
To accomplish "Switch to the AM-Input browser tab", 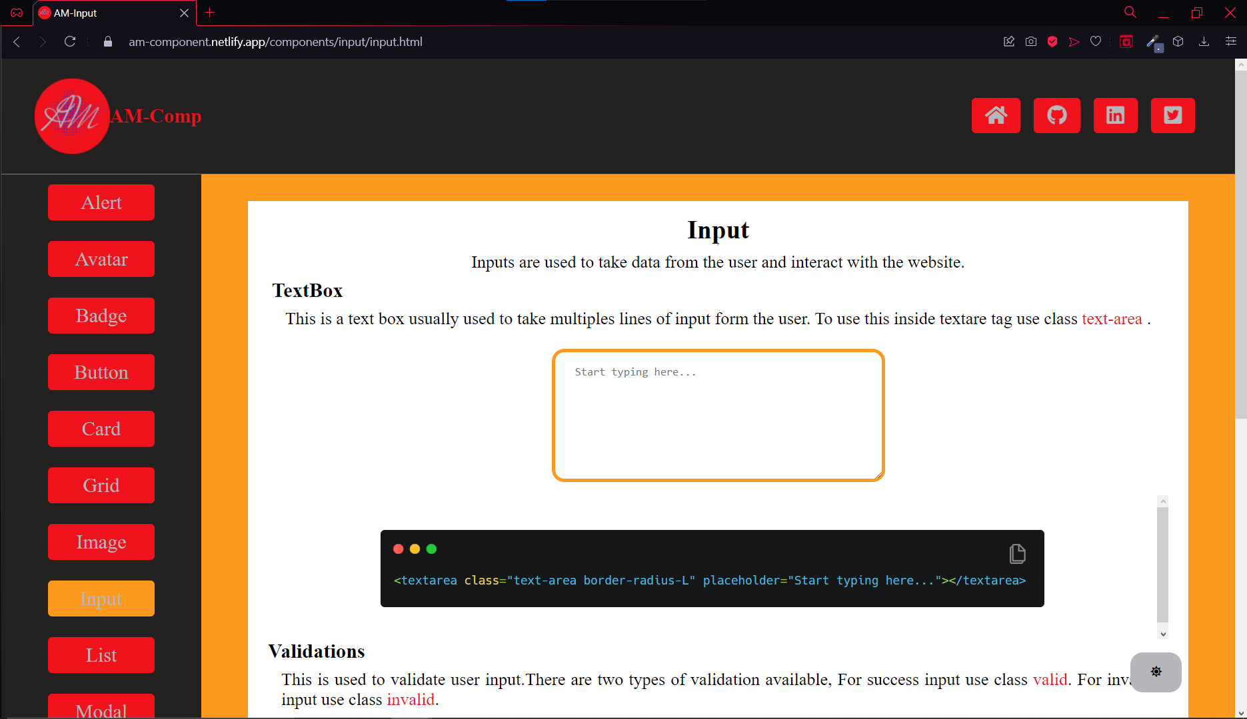I will pyautogui.click(x=100, y=13).
